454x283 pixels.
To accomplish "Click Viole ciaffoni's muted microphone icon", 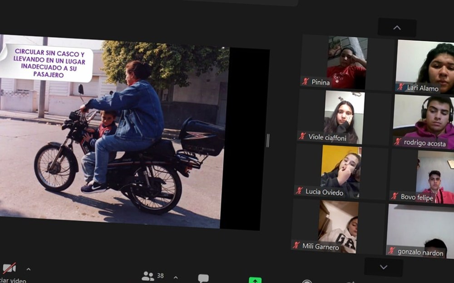I will (x=302, y=136).
